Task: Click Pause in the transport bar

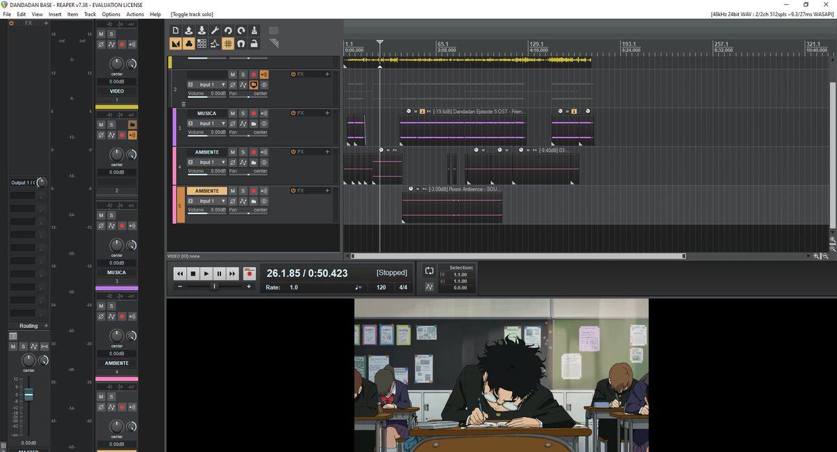Action: pos(219,273)
